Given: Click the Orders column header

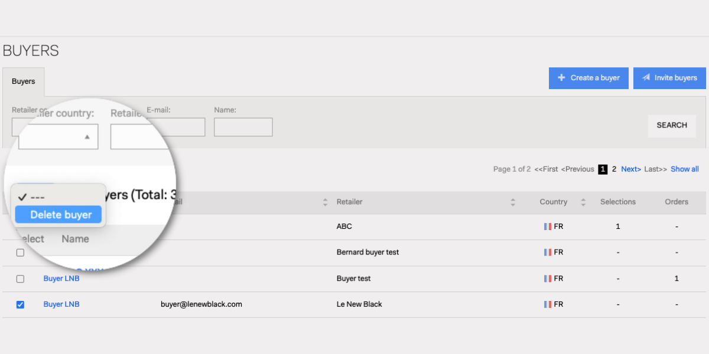Looking at the screenshot, I should pos(677,202).
